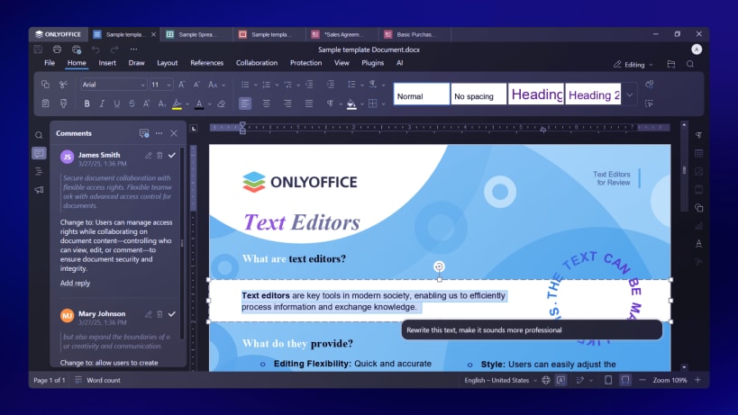The height and width of the screenshot is (415, 738).
Task: Expand the styles gallery arrow
Action: click(630, 95)
